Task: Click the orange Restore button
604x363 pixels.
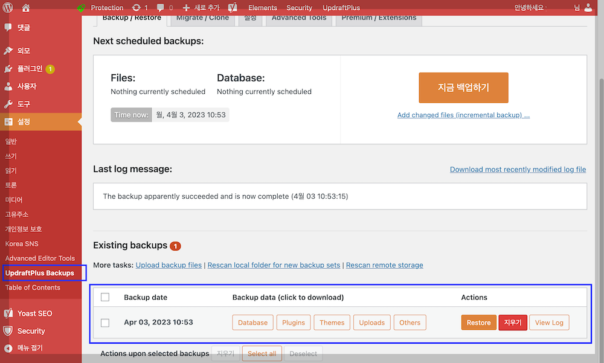Action: coord(479,323)
